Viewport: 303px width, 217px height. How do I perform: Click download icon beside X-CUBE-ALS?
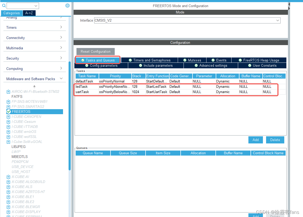pyautogui.click(x=8, y=187)
